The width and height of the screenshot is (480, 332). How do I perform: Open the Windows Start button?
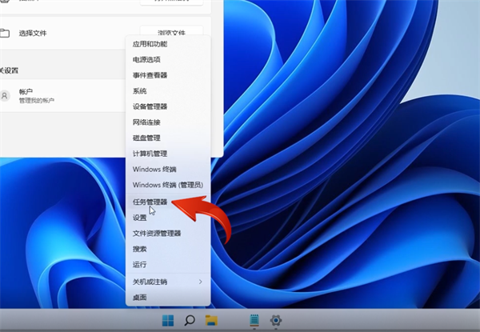click(x=168, y=320)
